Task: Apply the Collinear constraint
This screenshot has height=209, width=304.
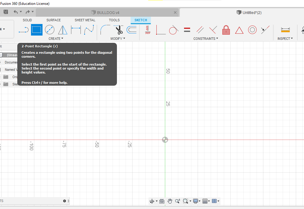Action: click(265, 30)
